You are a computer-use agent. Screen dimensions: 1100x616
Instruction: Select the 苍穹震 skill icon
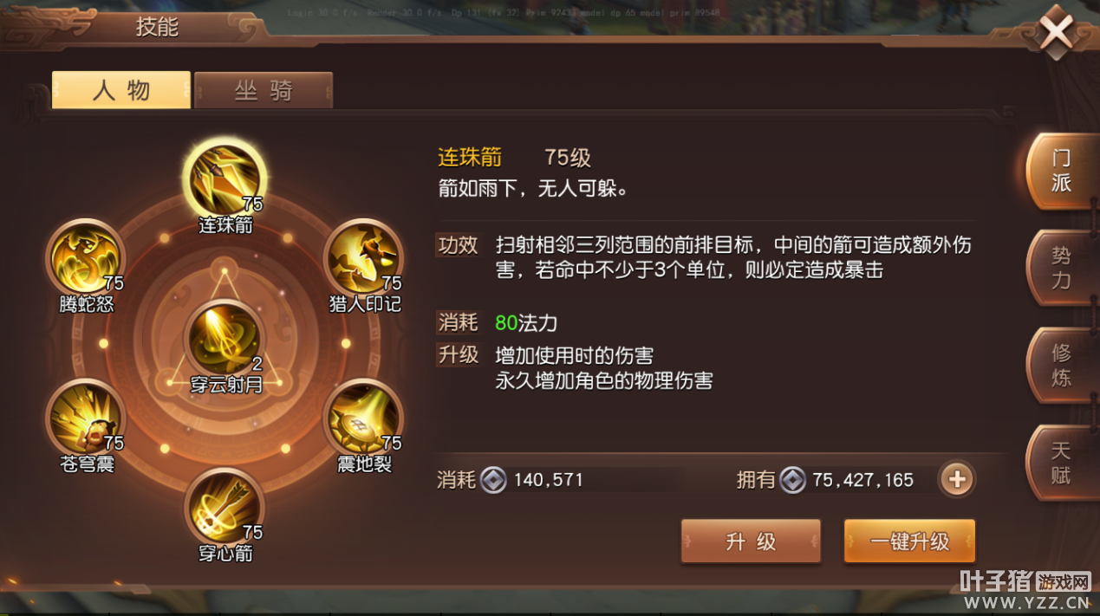pyautogui.click(x=85, y=418)
